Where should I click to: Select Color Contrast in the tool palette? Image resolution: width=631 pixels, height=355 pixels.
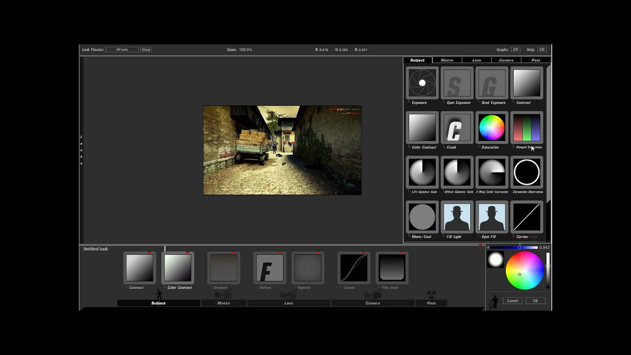[422, 128]
